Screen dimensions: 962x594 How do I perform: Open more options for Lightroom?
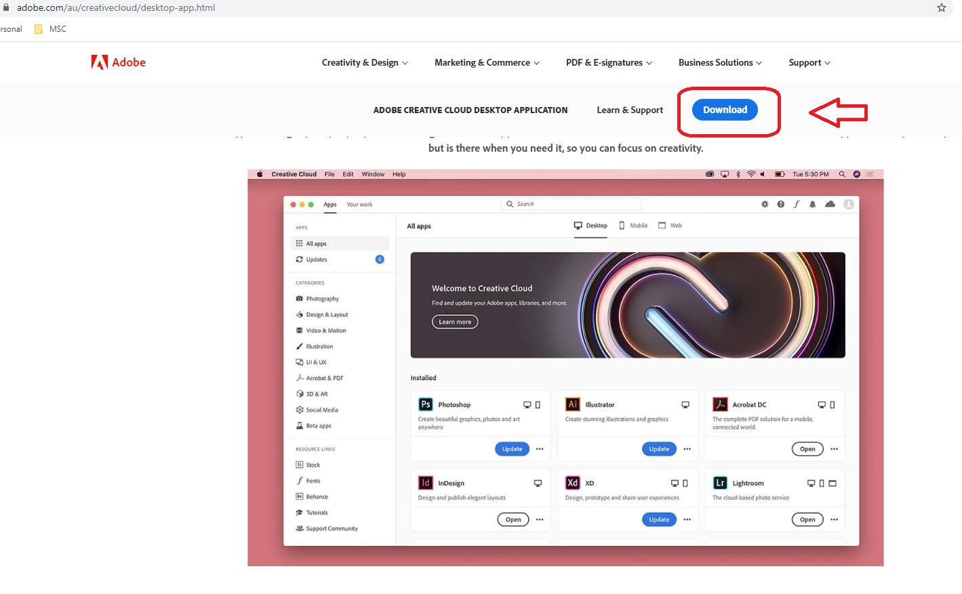tap(834, 519)
